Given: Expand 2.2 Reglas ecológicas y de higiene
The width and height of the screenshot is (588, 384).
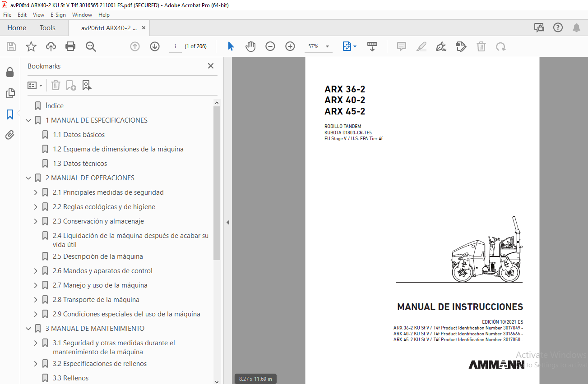Looking at the screenshot, I should (x=36, y=207).
